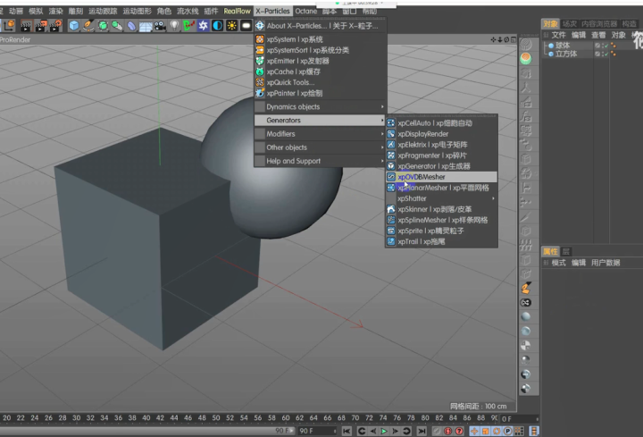Toggle the Rotation keyframe button

497,431
